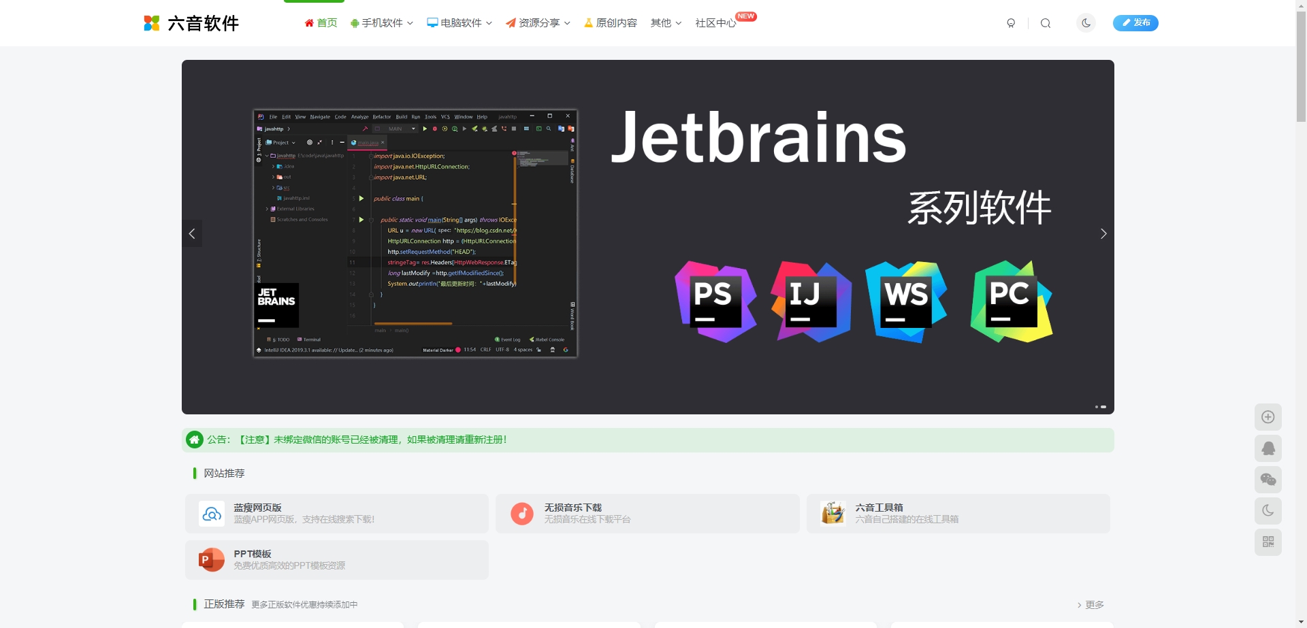The width and height of the screenshot is (1307, 628).
Task: Click the next-slide arrow on the Jetbrains carousel
Action: click(1103, 233)
